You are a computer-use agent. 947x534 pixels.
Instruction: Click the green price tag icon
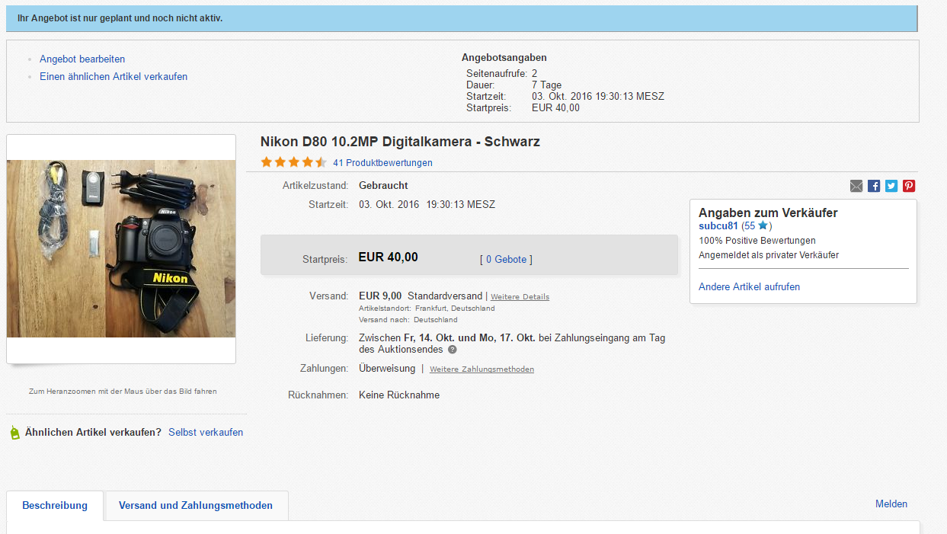coord(14,433)
